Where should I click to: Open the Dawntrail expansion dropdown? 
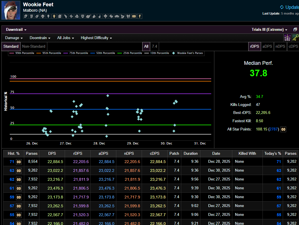pos(16,30)
